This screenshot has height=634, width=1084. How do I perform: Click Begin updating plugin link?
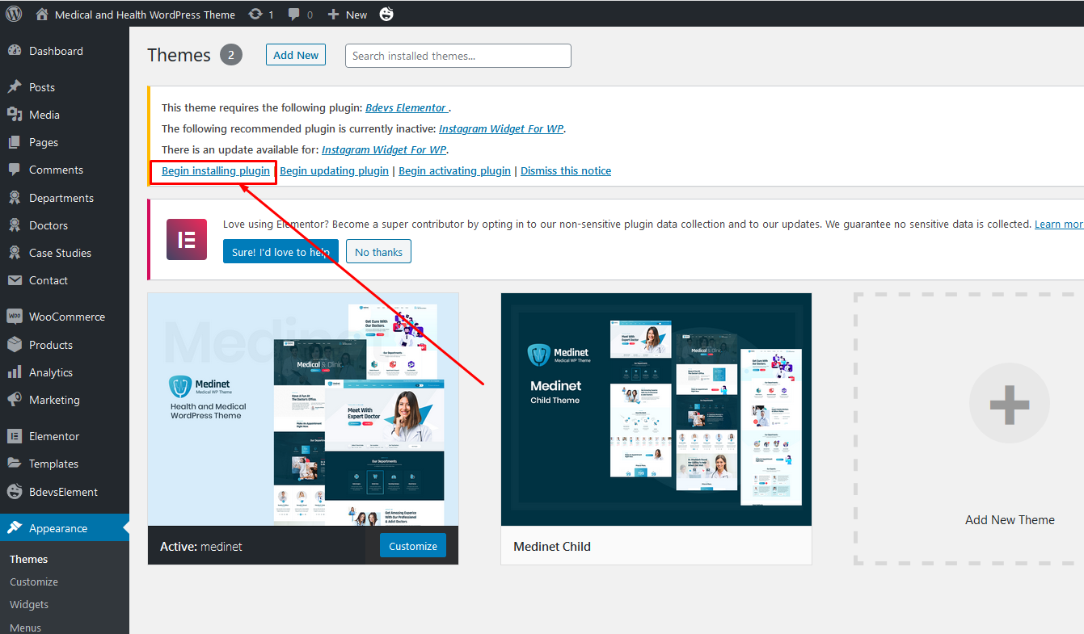point(334,170)
